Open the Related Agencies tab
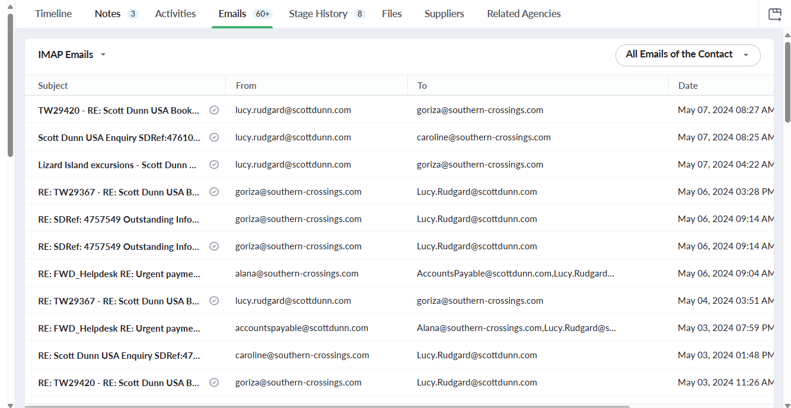791x408 pixels. point(524,14)
